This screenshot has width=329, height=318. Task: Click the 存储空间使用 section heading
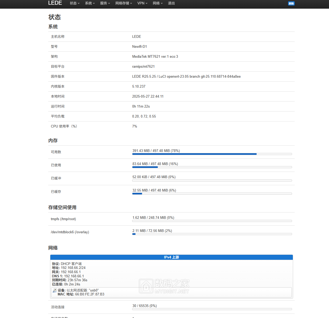(x=62, y=208)
